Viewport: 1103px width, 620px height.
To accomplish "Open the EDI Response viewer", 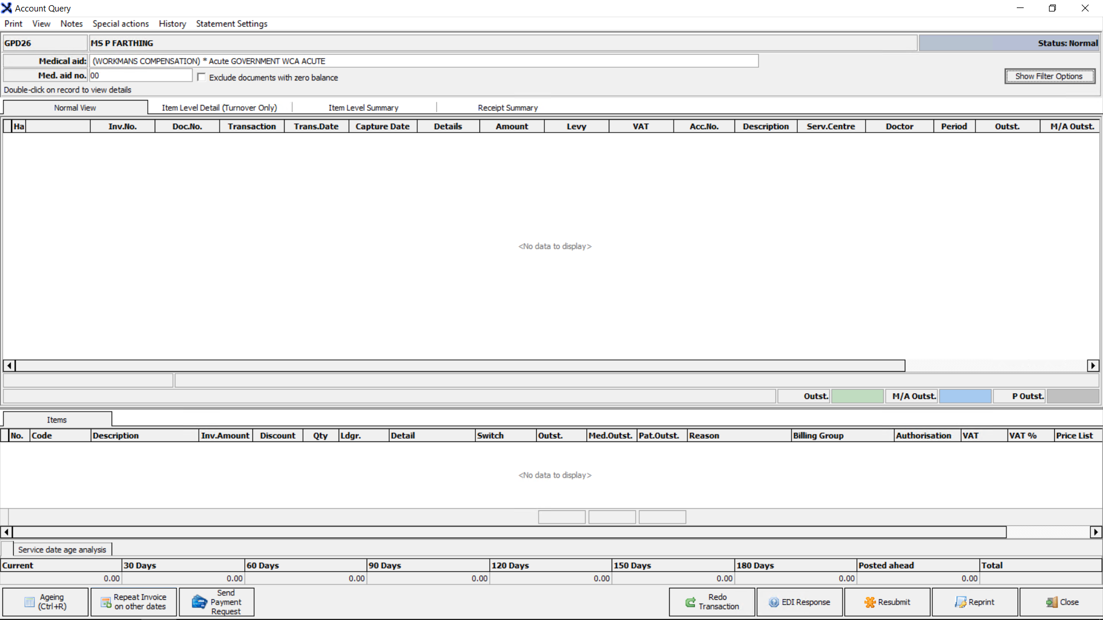I will (800, 602).
